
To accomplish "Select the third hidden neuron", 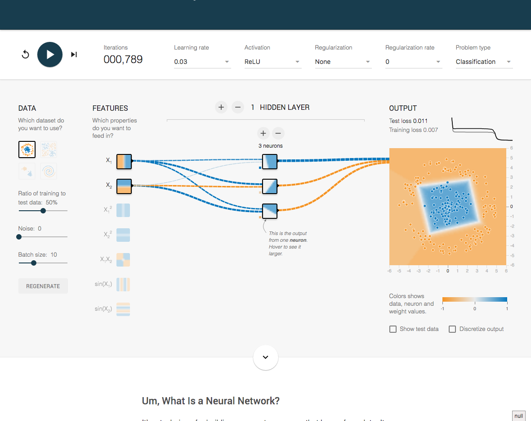I will (x=270, y=211).
